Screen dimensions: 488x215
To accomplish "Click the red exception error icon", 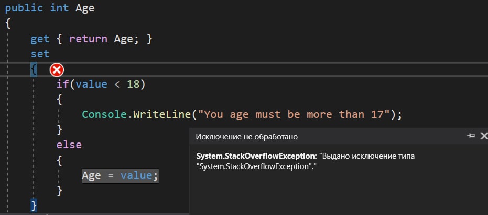I will (57, 70).
